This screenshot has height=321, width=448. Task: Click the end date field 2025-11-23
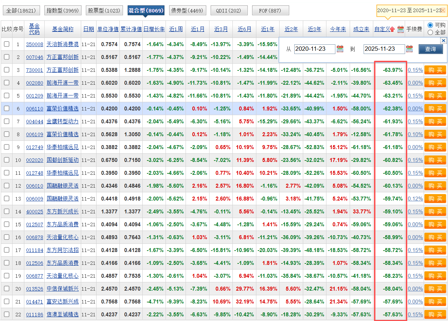click(x=384, y=49)
